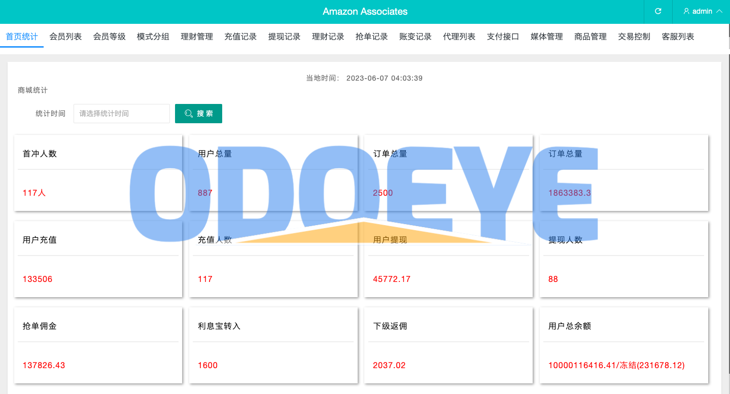Open the 抢单记录 tab
The image size is (730, 394).
(372, 37)
